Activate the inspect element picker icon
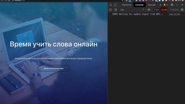The width and height of the screenshot is (185, 104). 111,5
